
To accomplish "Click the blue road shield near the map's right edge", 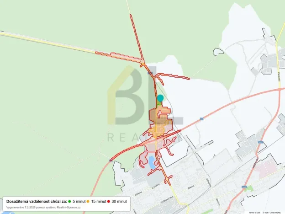I will 260,142.
